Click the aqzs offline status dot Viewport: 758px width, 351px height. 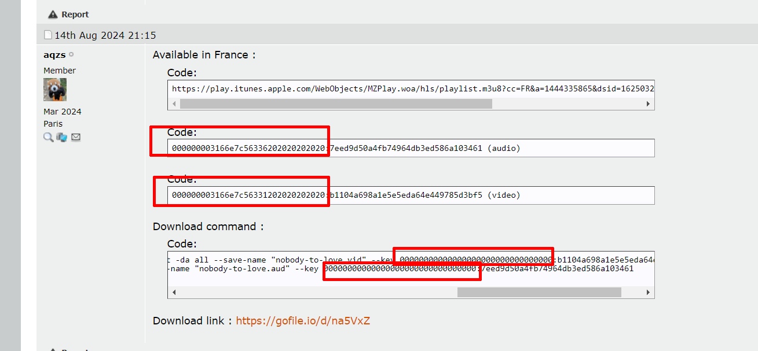tap(71, 55)
